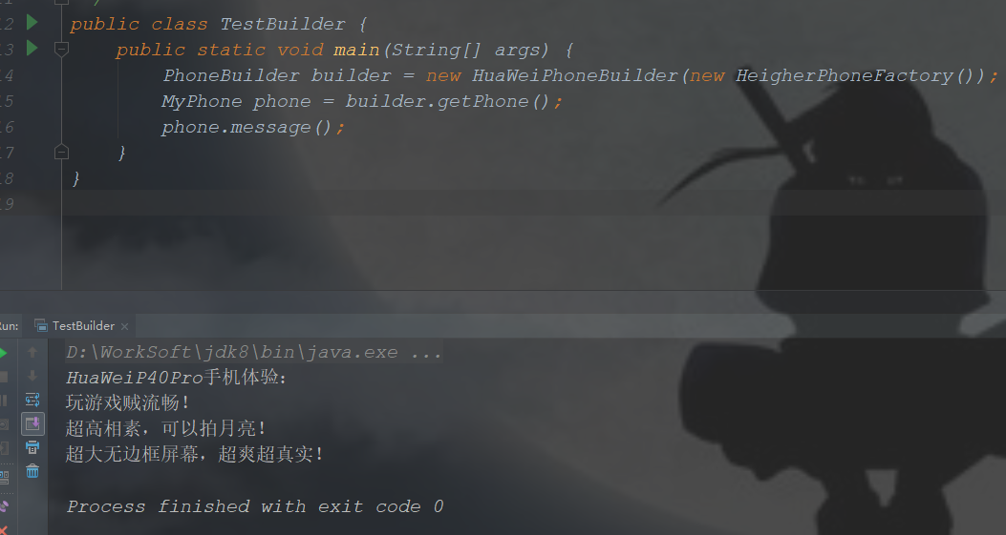The image size is (1006, 535).
Task: Click the HeigherPhoneFactory class reference
Action: [x=844, y=75]
